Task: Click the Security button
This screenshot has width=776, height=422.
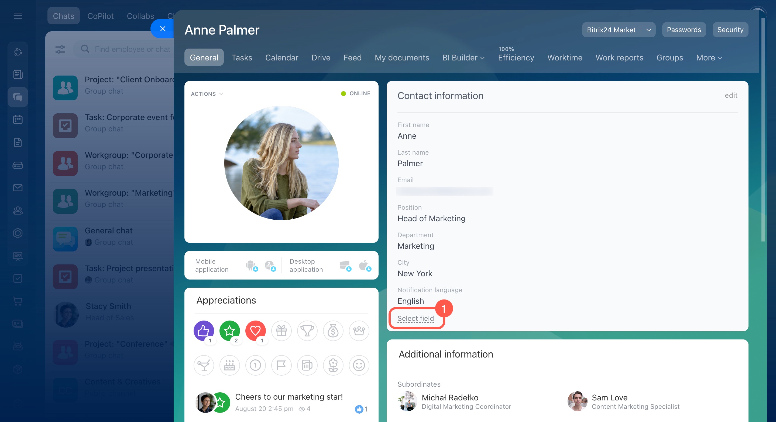Action: pyautogui.click(x=730, y=30)
